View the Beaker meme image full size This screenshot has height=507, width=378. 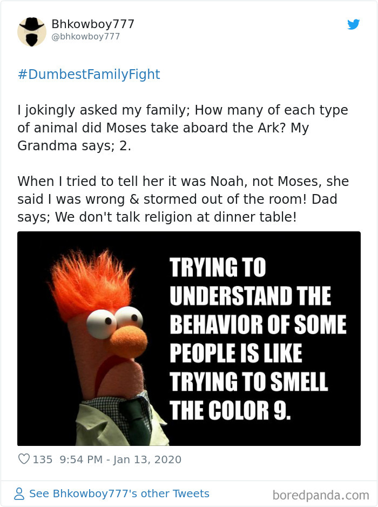pos(189,337)
